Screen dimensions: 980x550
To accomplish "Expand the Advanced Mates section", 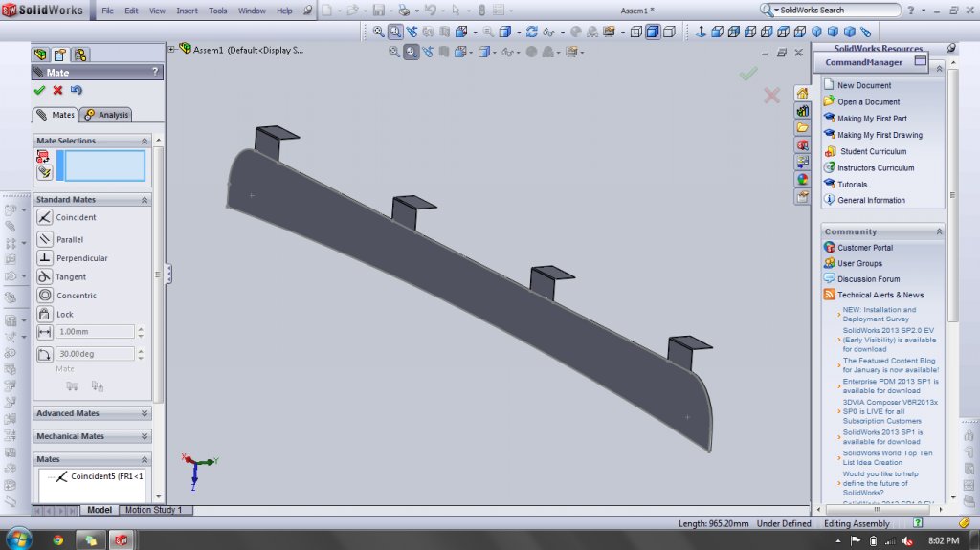I will click(x=145, y=413).
